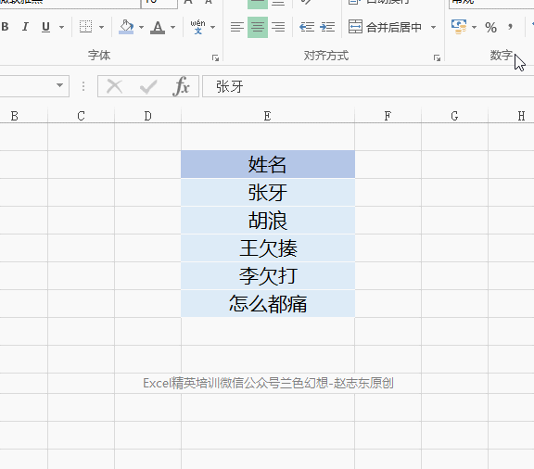
Task: Select cell containing 怎么都痛
Action: click(x=268, y=304)
